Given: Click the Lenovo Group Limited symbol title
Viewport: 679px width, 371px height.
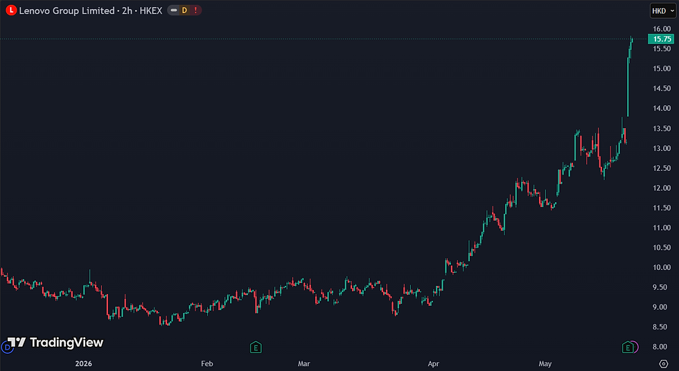Looking at the screenshot, I should click(x=67, y=11).
